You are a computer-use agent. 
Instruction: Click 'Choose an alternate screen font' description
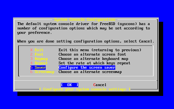coord(92,54)
